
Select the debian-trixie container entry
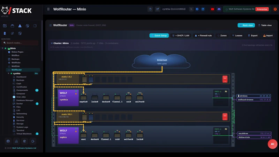pyautogui.click(x=254, y=137)
